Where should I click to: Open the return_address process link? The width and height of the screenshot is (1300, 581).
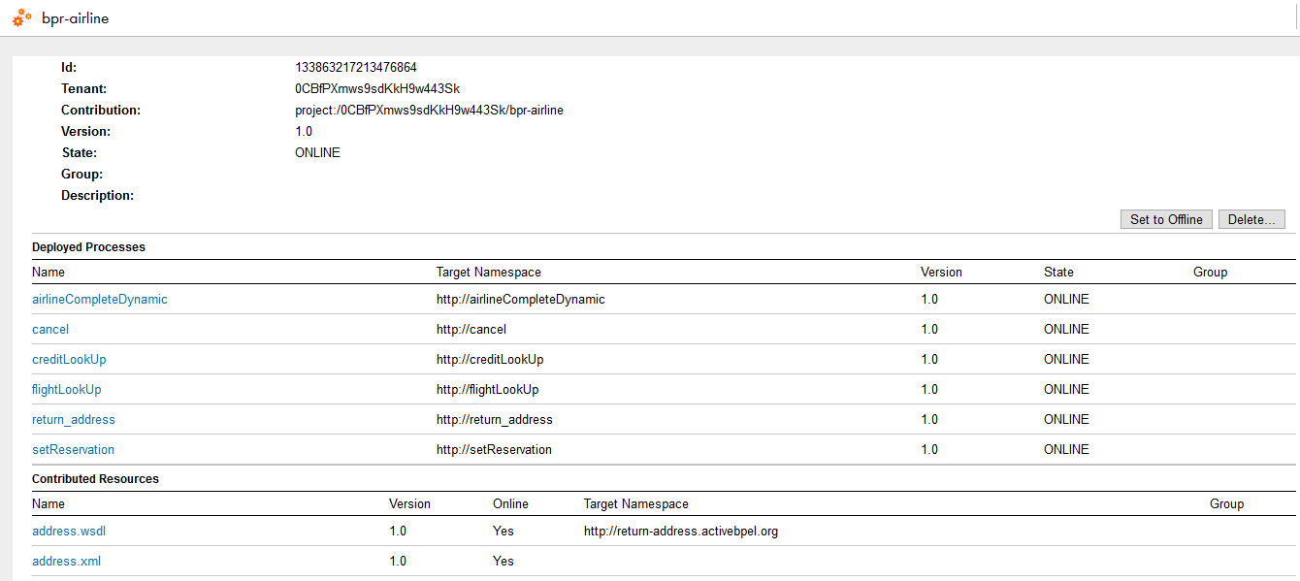(74, 420)
